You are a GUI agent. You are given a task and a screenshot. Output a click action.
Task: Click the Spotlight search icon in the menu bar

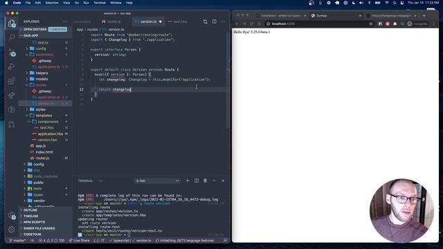point(395,3)
